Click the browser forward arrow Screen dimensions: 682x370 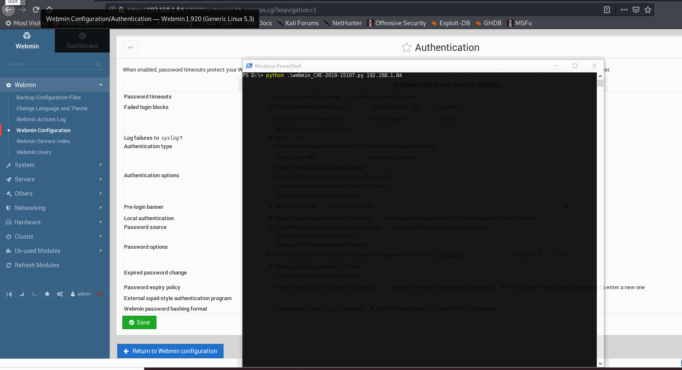click(22, 10)
